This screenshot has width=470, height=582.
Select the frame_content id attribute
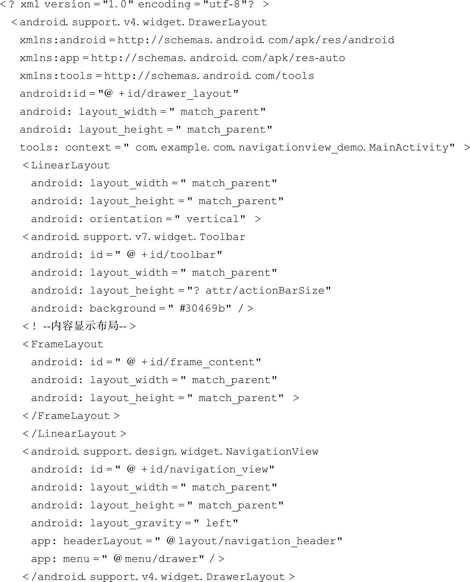click(146, 362)
